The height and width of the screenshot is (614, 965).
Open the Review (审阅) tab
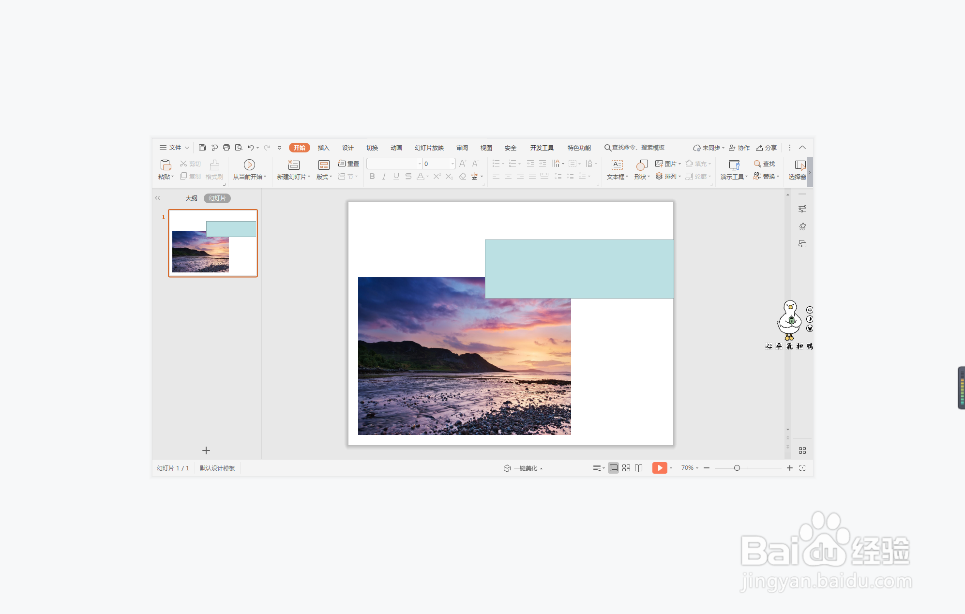pos(462,148)
